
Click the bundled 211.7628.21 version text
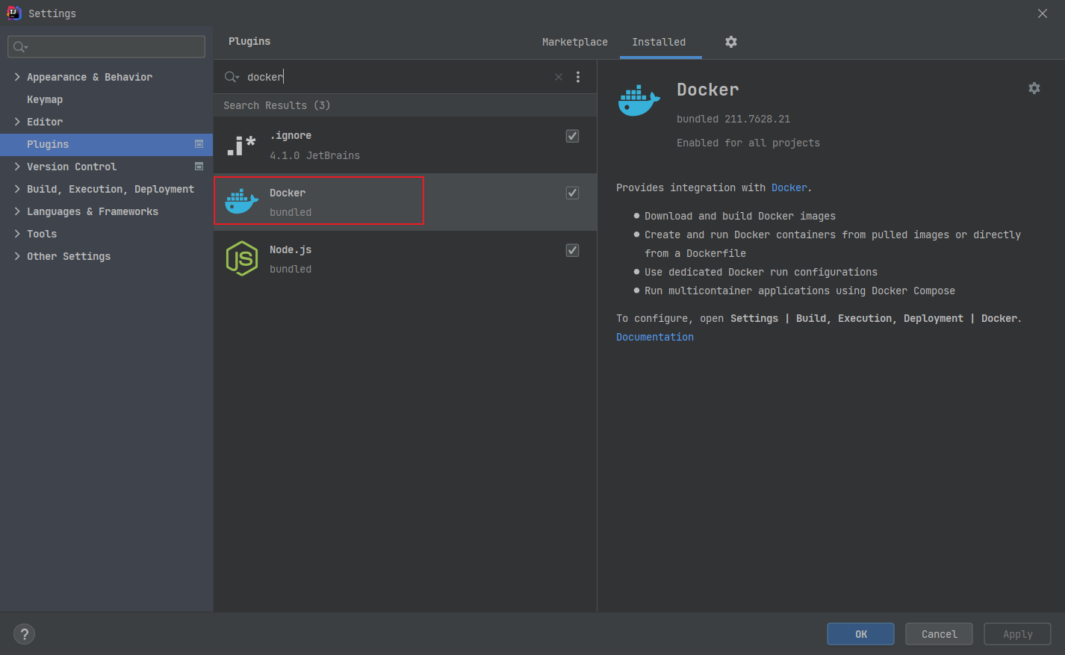[x=733, y=119]
